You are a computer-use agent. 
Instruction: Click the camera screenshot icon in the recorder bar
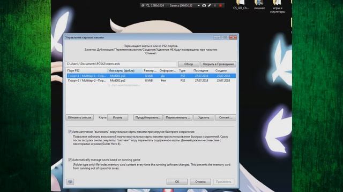(x=204, y=5)
